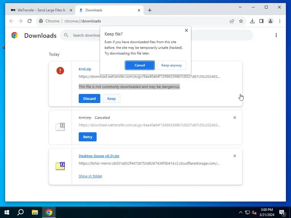Click the Canceled status label

(102, 118)
